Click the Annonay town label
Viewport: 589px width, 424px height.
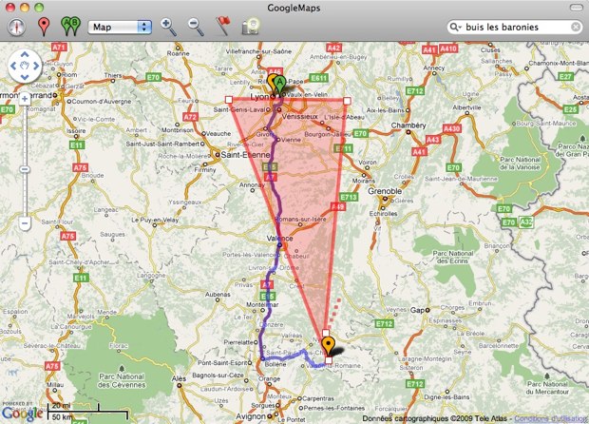point(252,185)
